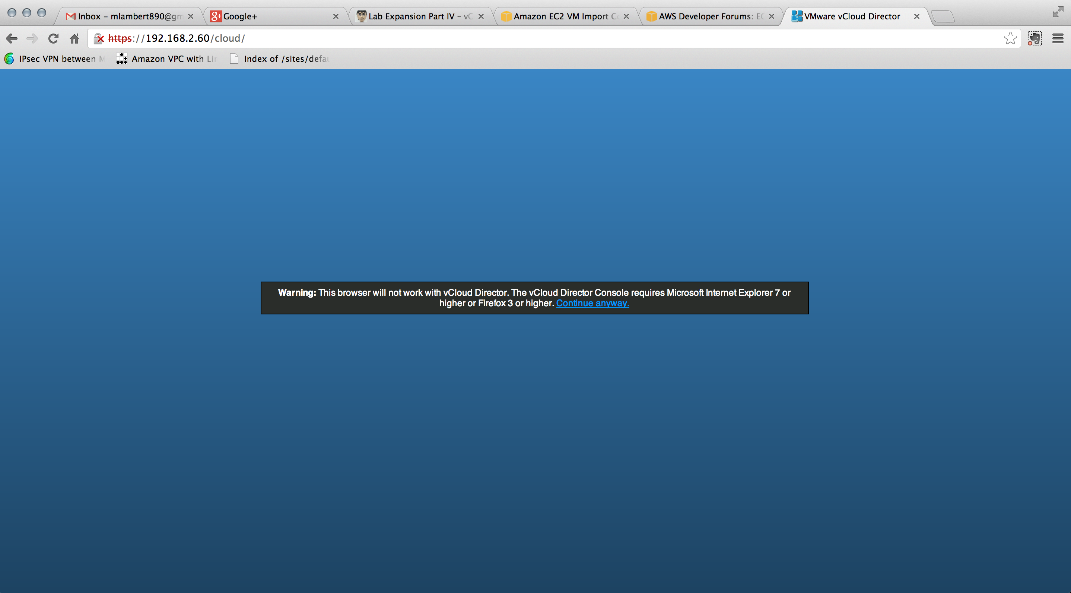Close the VMware vCloud Director tab
Image resolution: width=1071 pixels, height=593 pixels.
(x=916, y=16)
